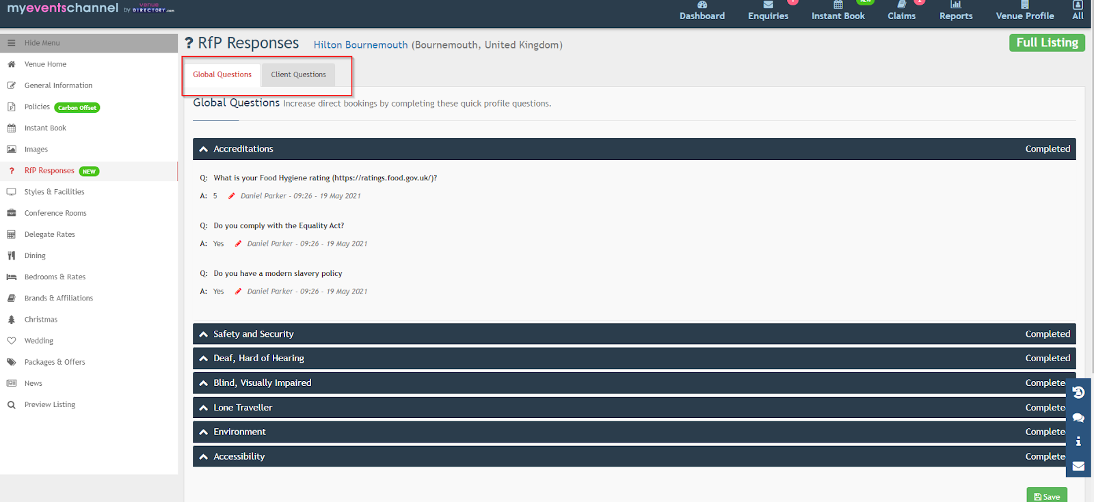Image resolution: width=1094 pixels, height=502 pixels.
Task: Open Instant Book in the top navigation
Action: pos(838,12)
